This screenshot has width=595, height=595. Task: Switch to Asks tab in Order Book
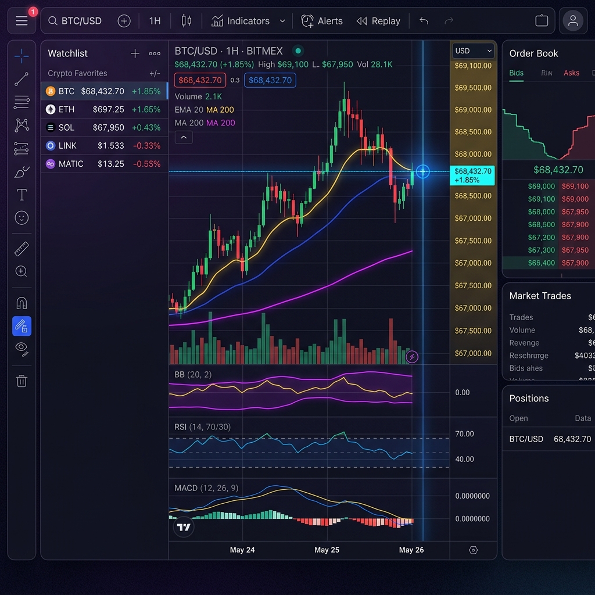571,73
